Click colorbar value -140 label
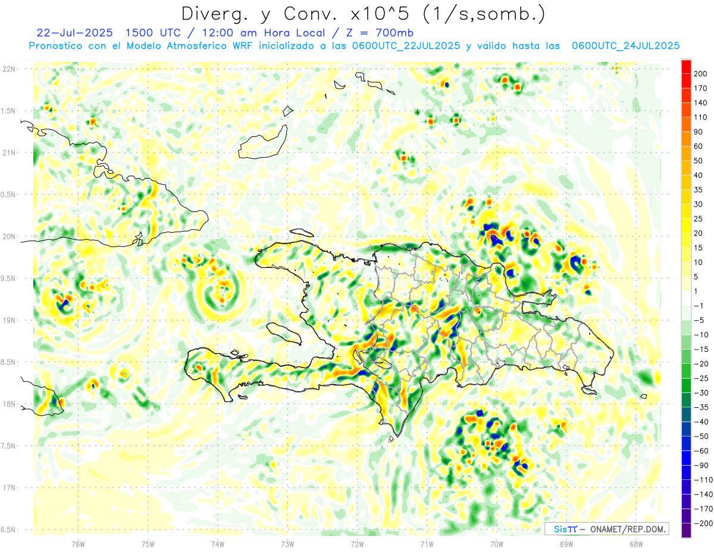Image resolution: width=714 pixels, height=552 pixels. click(703, 494)
